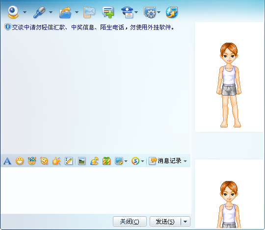Open the font settings letter A icon

[7, 161]
